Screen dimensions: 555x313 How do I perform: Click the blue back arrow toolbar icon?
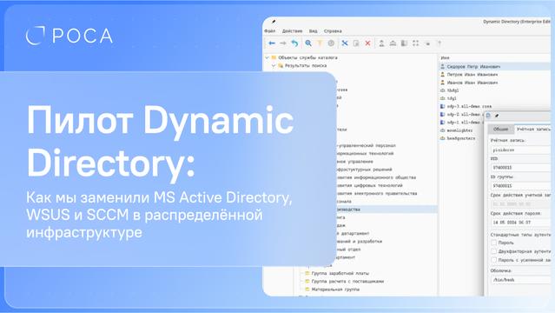coord(272,43)
